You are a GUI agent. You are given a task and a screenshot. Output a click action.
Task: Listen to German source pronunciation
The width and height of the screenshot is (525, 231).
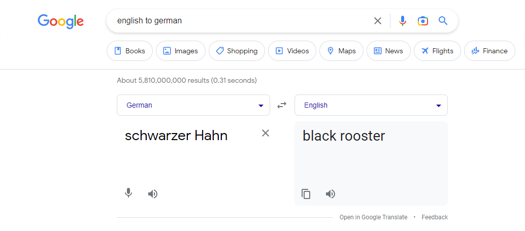(153, 194)
